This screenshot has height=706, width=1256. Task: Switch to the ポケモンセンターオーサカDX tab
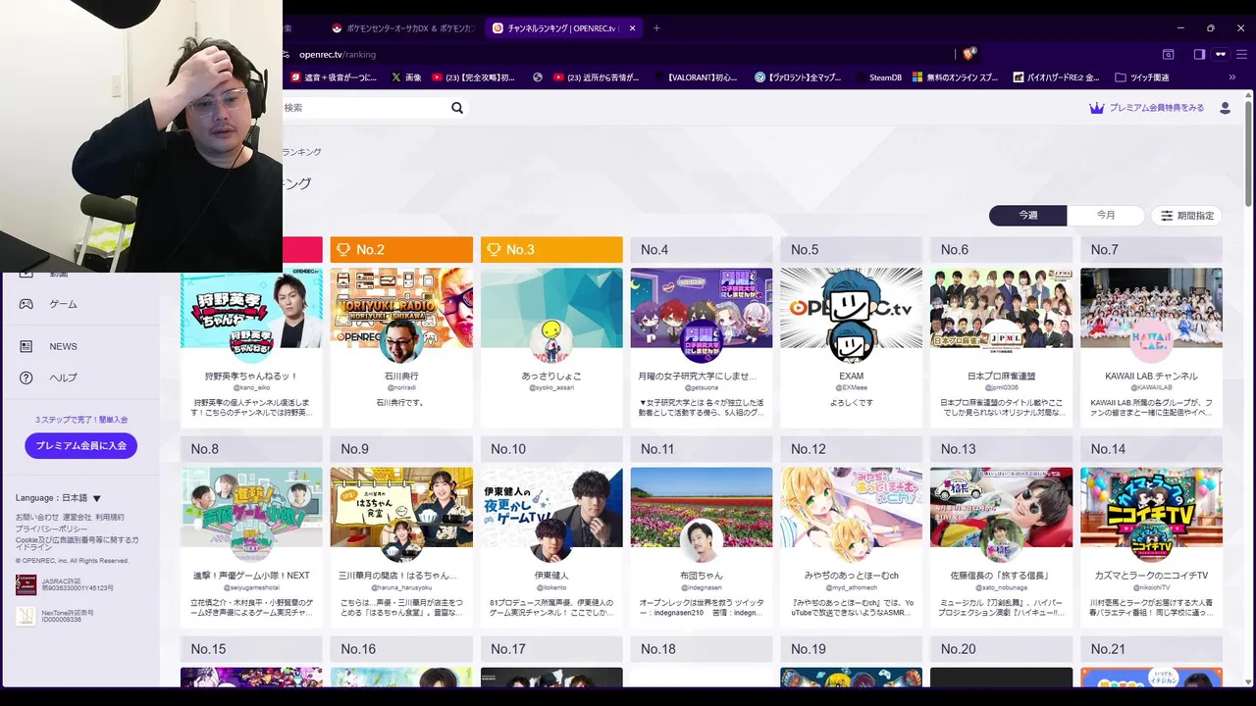(402, 27)
